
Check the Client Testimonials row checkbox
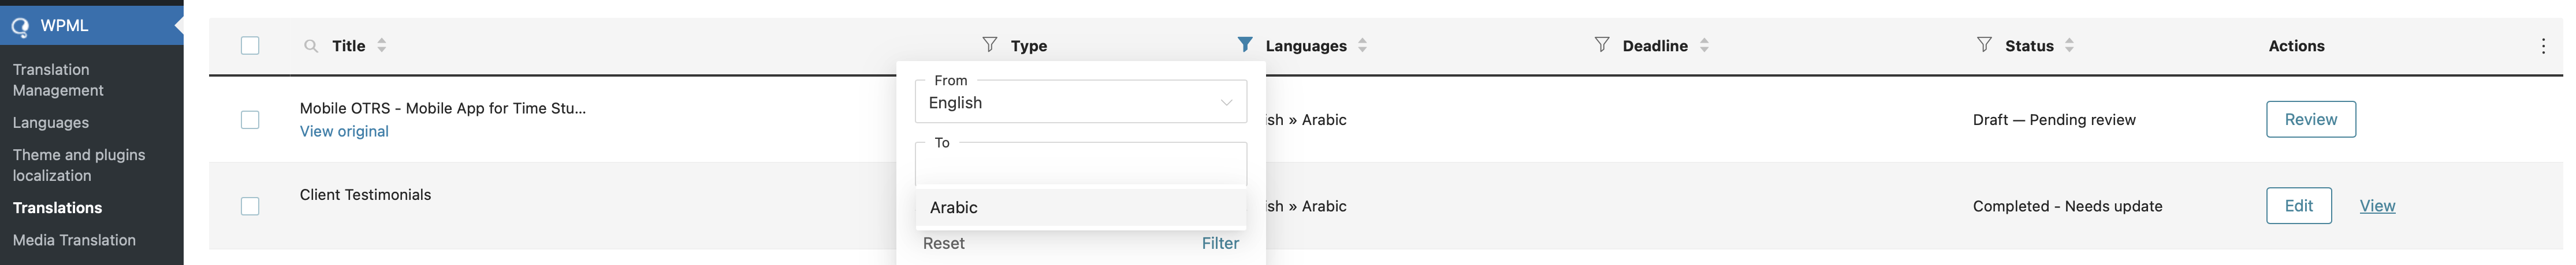click(250, 206)
